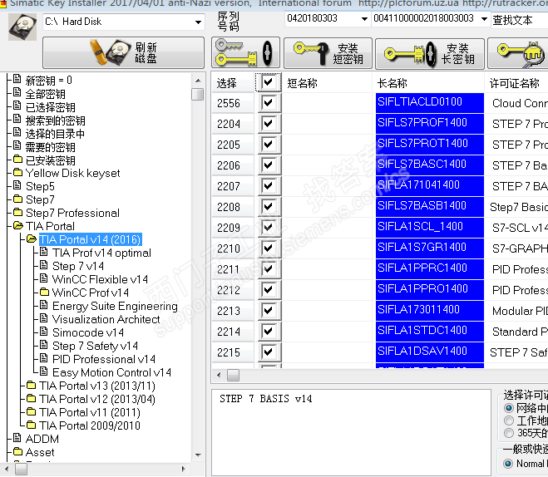Uncheck the checkbox in row 2215

coord(268,352)
